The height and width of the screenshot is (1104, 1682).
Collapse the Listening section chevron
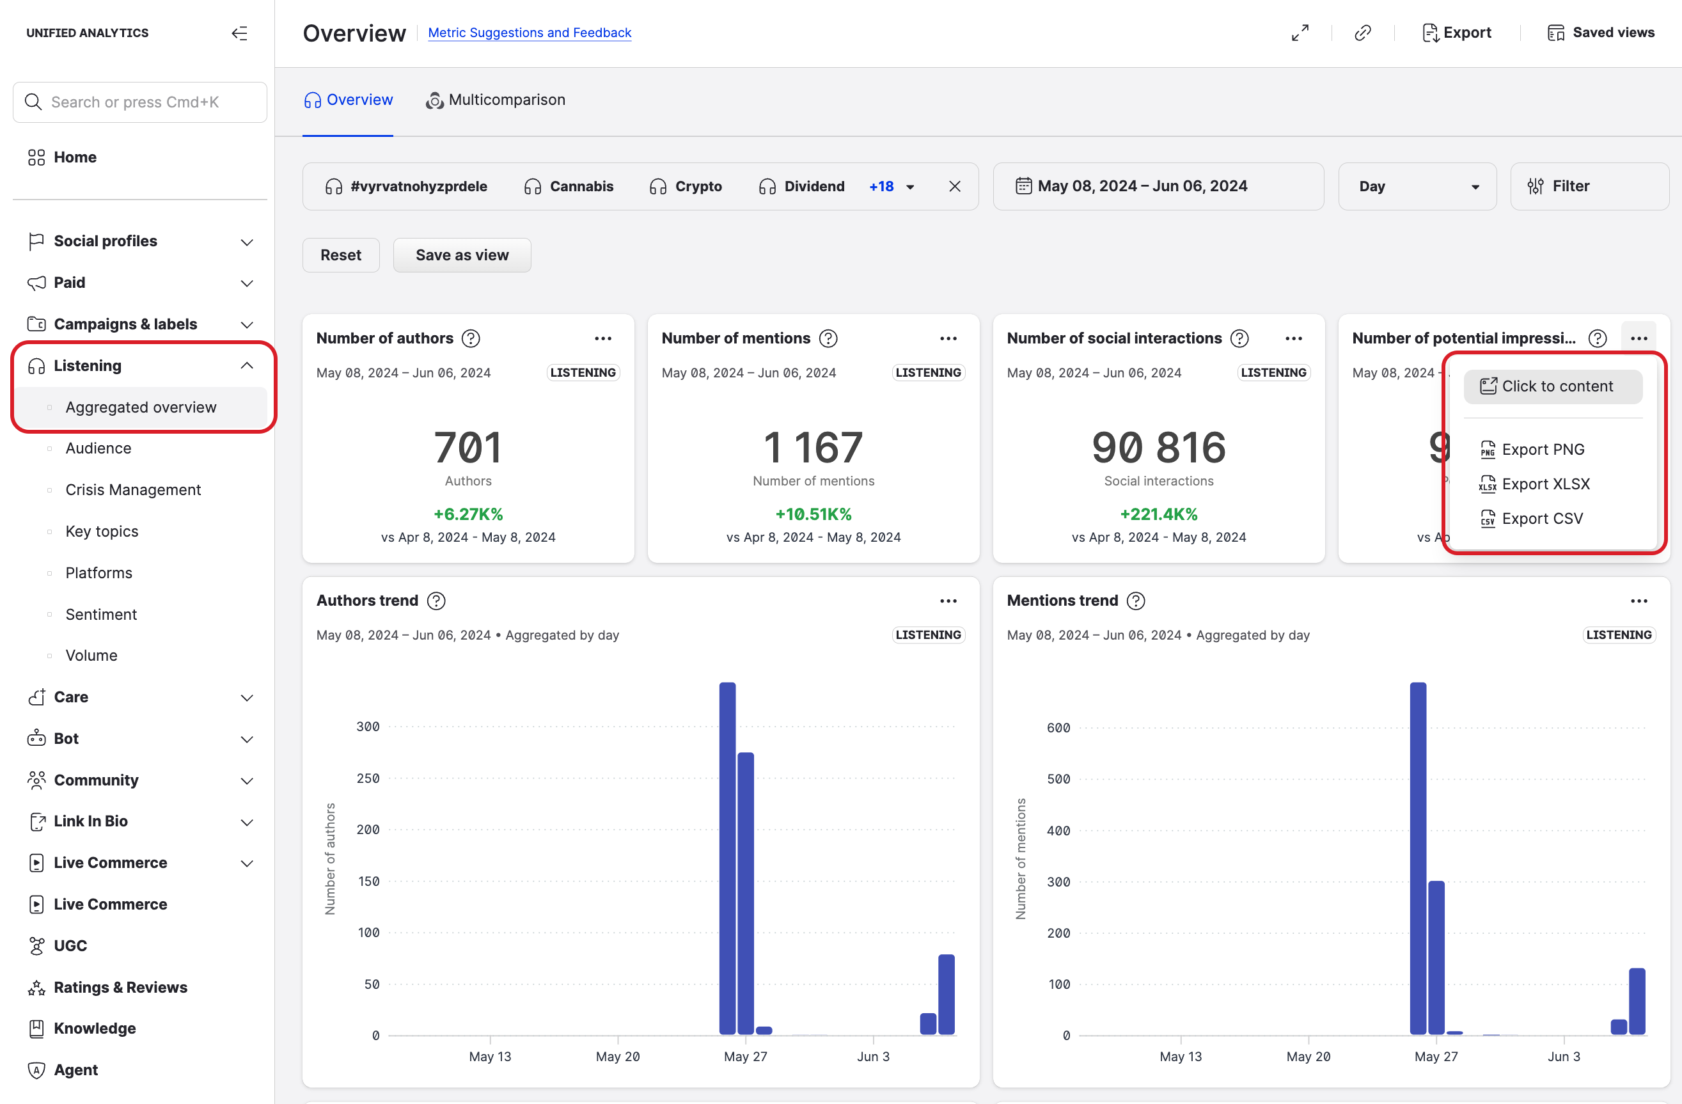click(x=246, y=365)
